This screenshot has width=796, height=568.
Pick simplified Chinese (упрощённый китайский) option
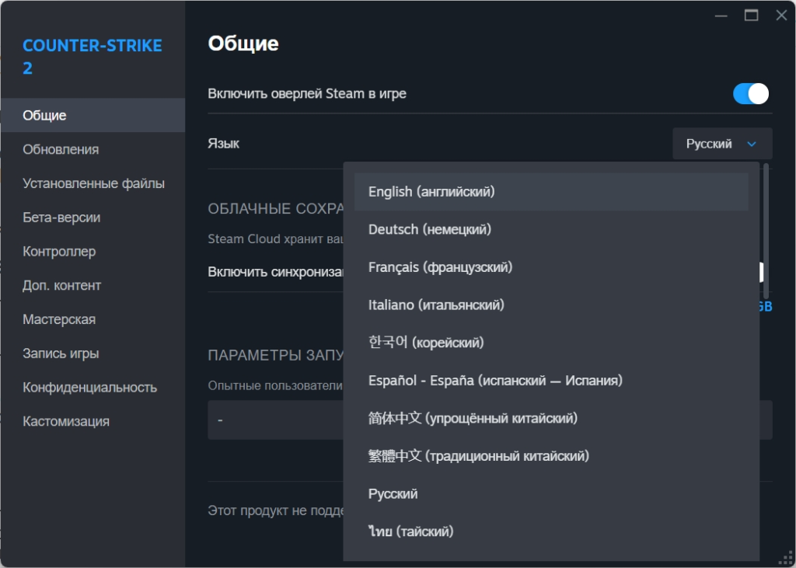point(473,418)
